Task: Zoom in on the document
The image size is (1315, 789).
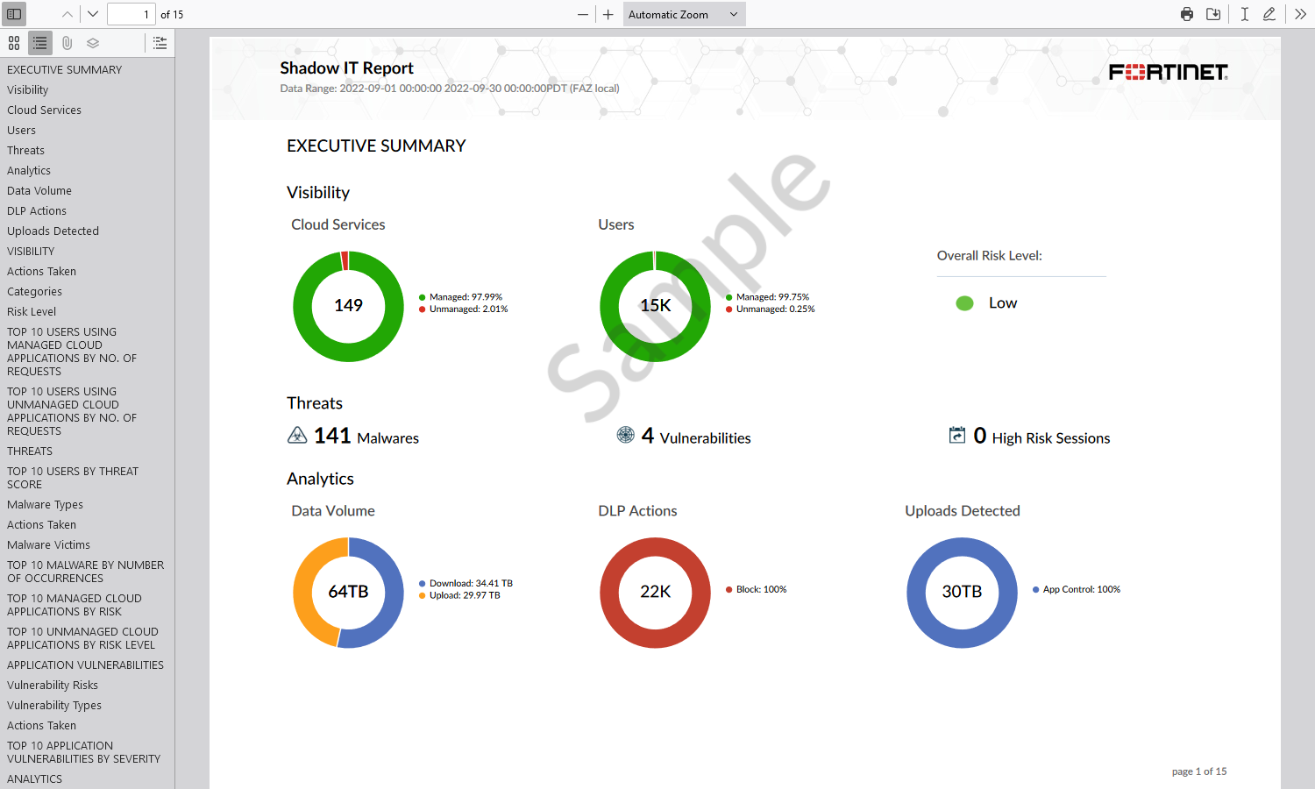Action: tap(608, 14)
